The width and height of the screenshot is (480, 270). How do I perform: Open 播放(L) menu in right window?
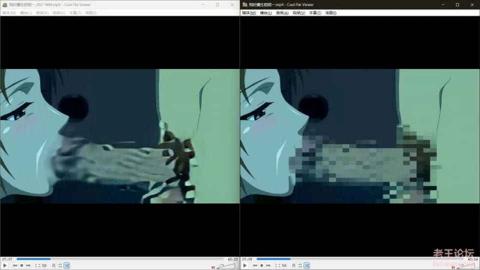[265, 13]
